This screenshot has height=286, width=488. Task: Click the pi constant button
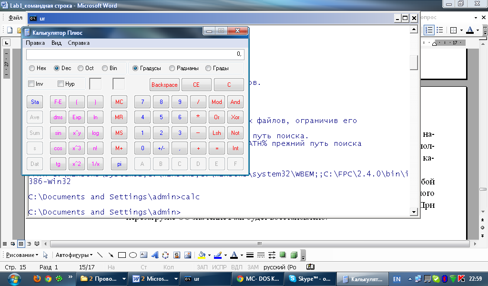(119, 163)
